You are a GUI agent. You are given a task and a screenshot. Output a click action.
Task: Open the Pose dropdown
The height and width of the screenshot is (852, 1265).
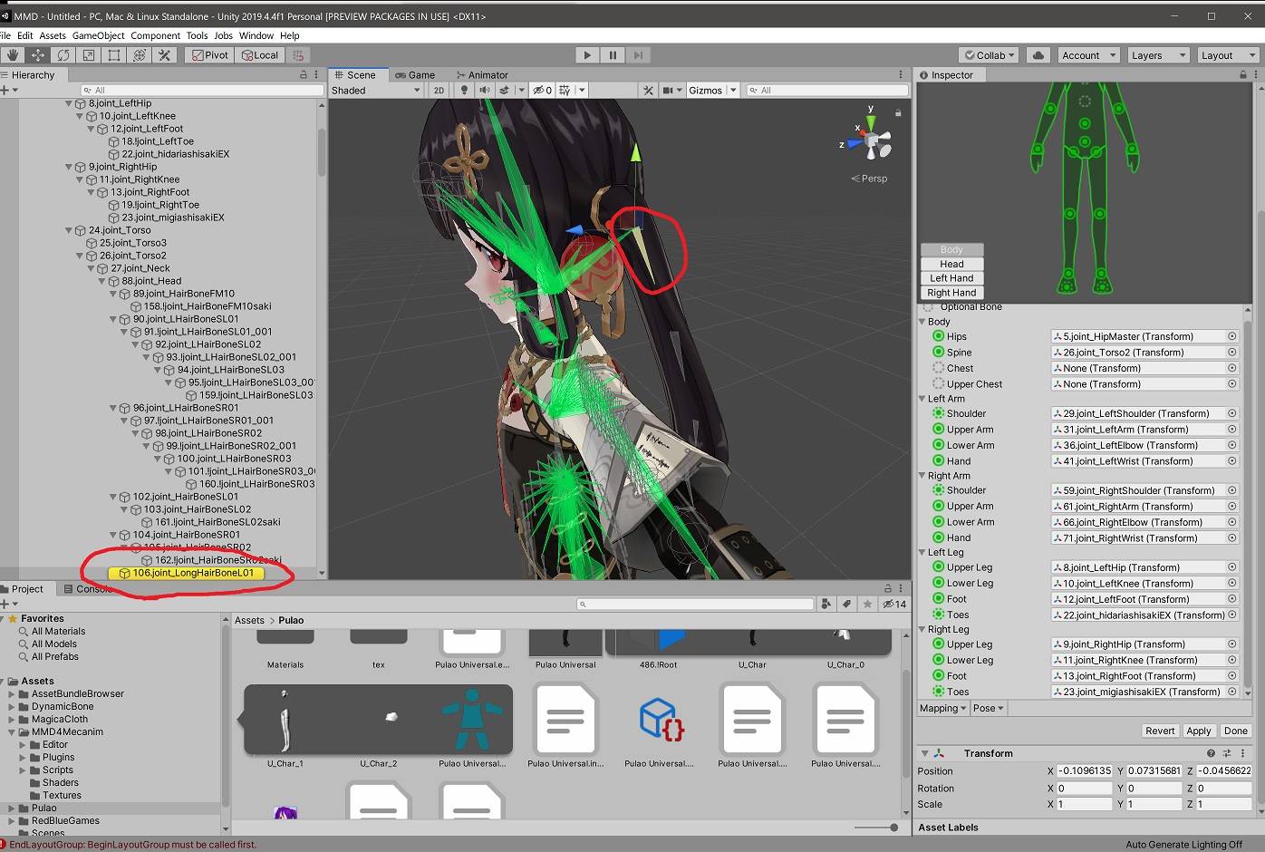click(x=988, y=709)
